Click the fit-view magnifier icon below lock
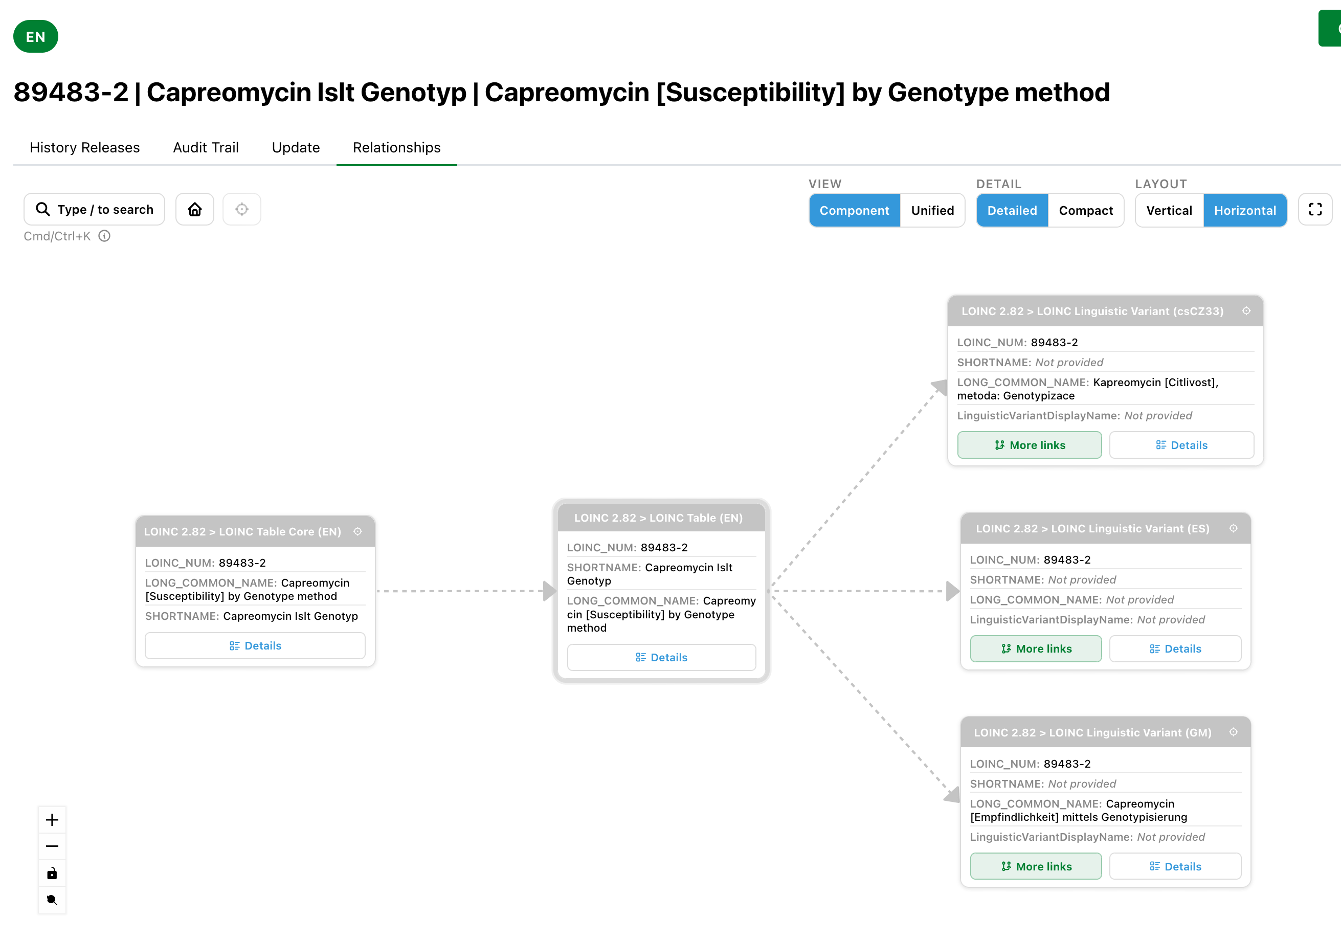 (52, 900)
